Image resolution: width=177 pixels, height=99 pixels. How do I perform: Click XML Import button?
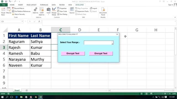pyautogui.click(x=93, y=8)
